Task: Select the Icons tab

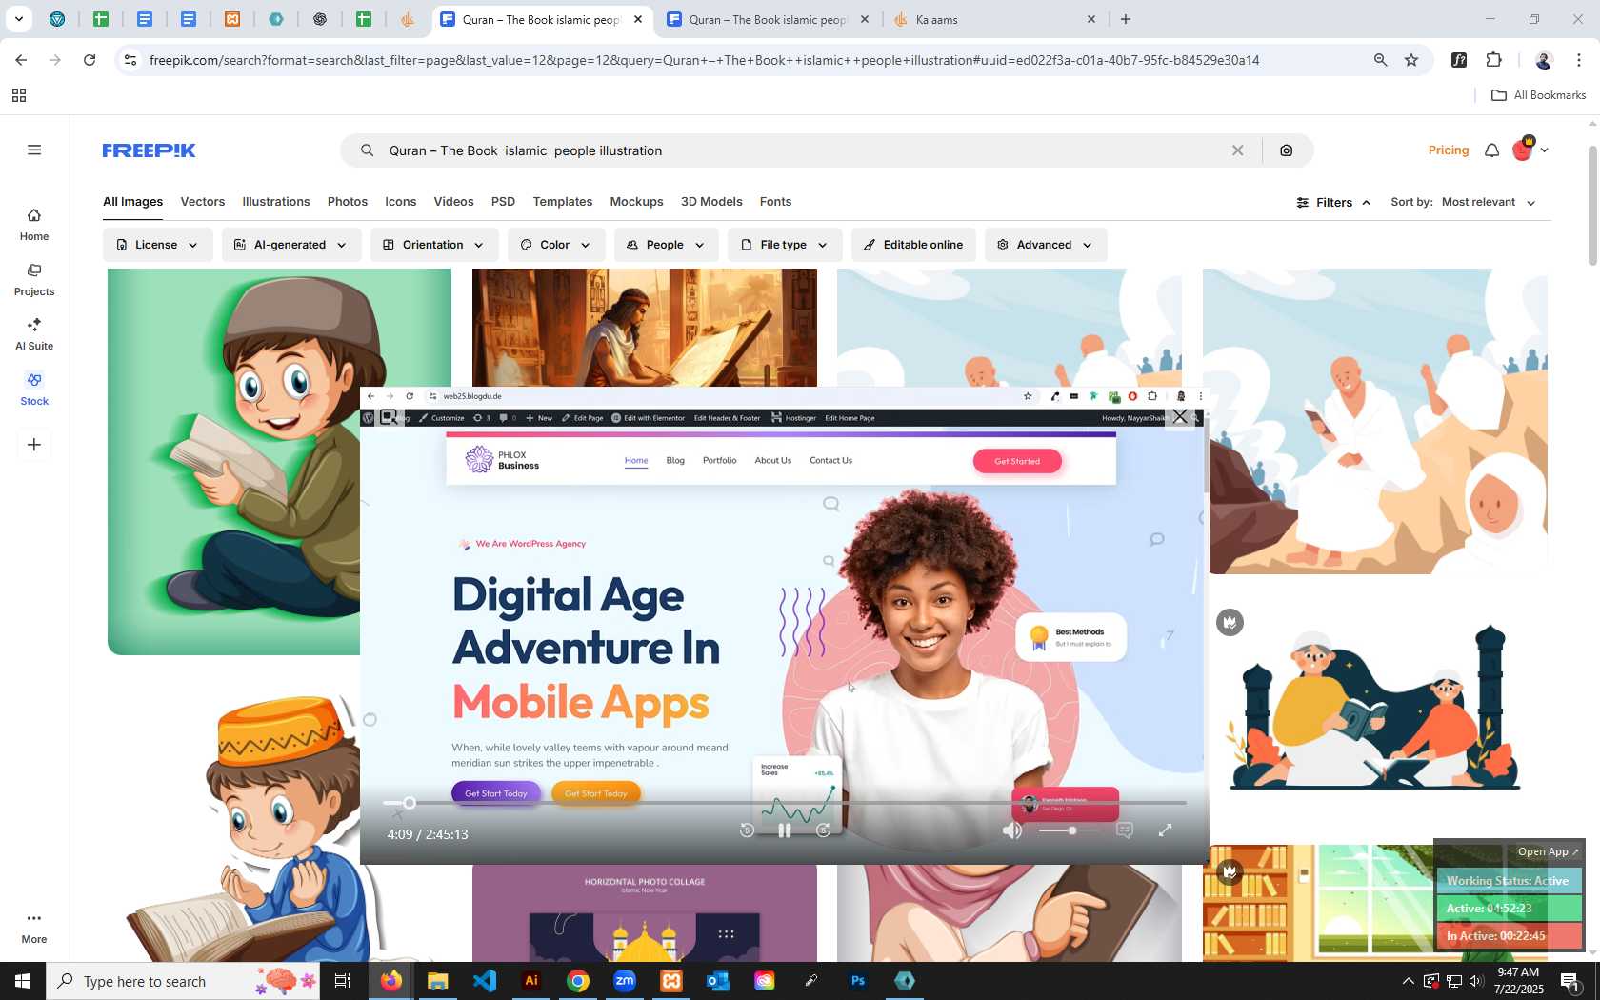Action: (x=401, y=202)
